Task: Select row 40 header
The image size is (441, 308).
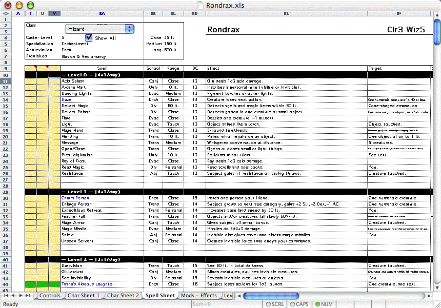Action: (x=6, y=260)
